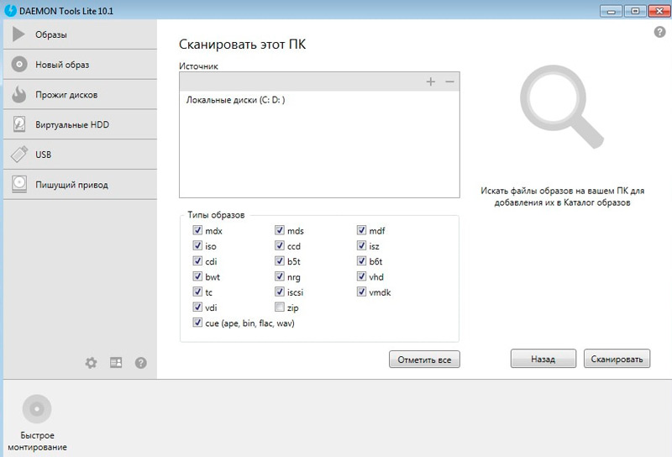Select the USB section
672x457 pixels.
pyautogui.click(x=80, y=155)
